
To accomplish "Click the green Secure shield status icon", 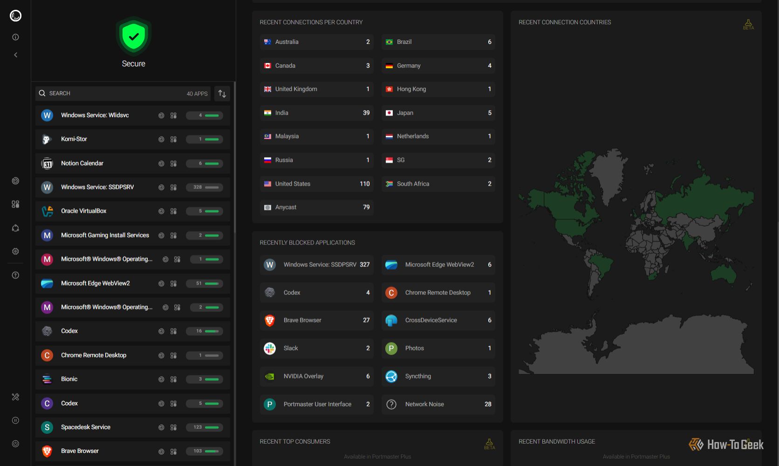I will click(x=134, y=36).
